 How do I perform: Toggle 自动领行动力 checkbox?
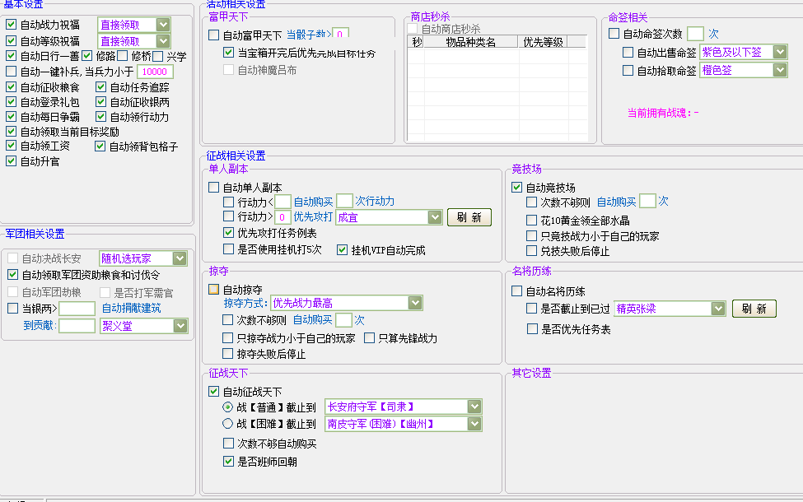pos(100,117)
